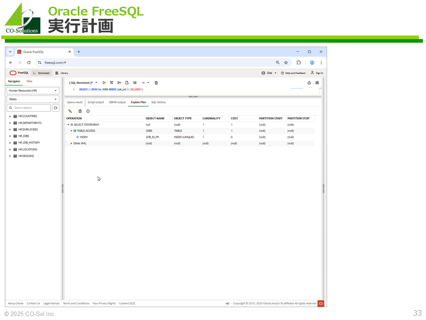Click the Search objects input field

(29, 108)
